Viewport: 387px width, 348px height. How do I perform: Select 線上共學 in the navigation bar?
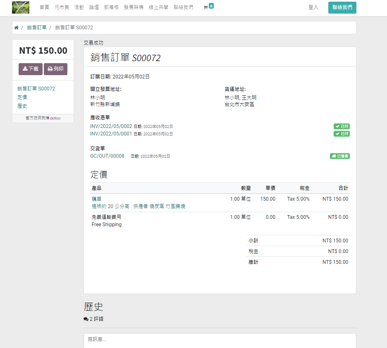(x=158, y=7)
